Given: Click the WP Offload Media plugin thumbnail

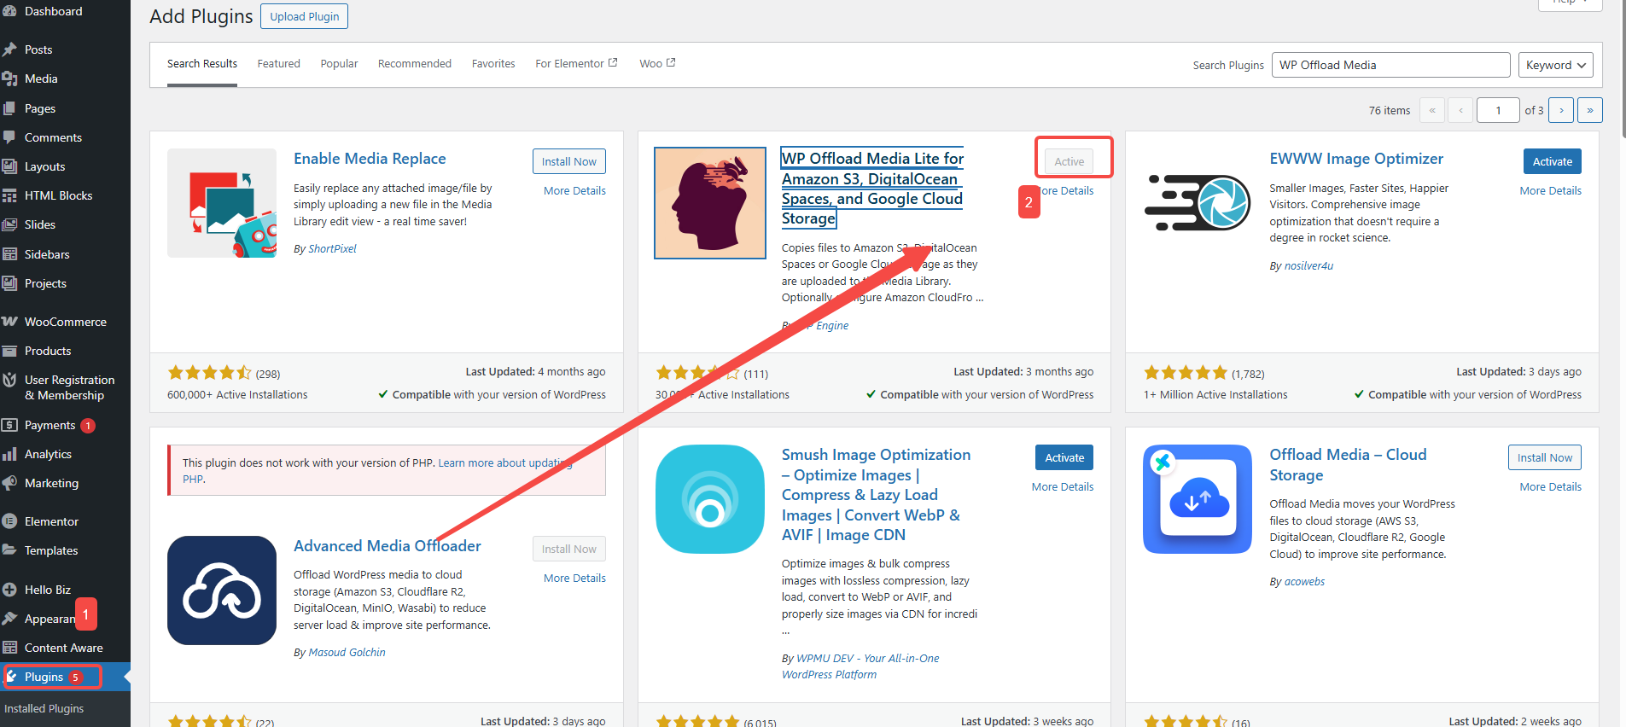Looking at the screenshot, I should point(709,203).
